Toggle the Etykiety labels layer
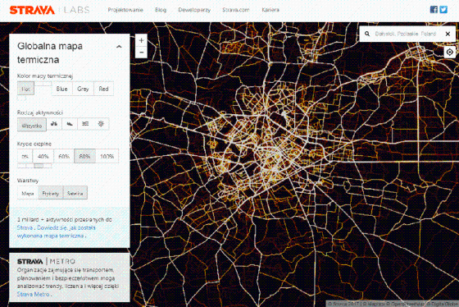 [x=51, y=193]
